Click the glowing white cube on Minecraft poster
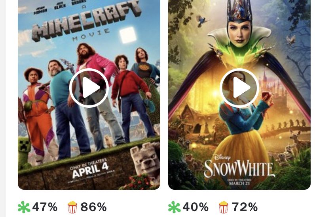The height and width of the screenshot is (217, 315). 128,35
